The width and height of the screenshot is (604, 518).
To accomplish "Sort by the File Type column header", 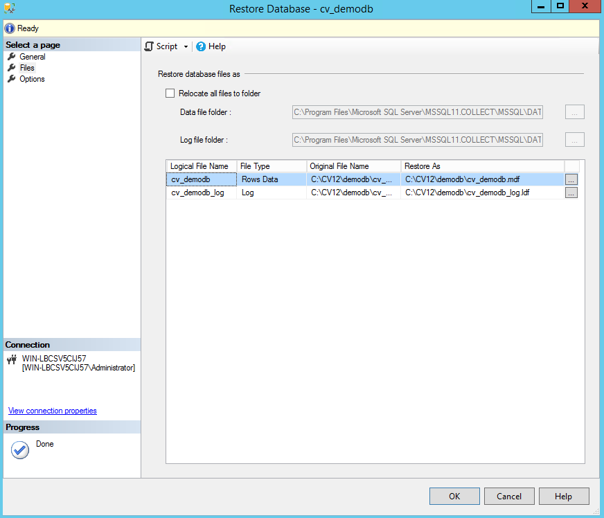I will (272, 166).
